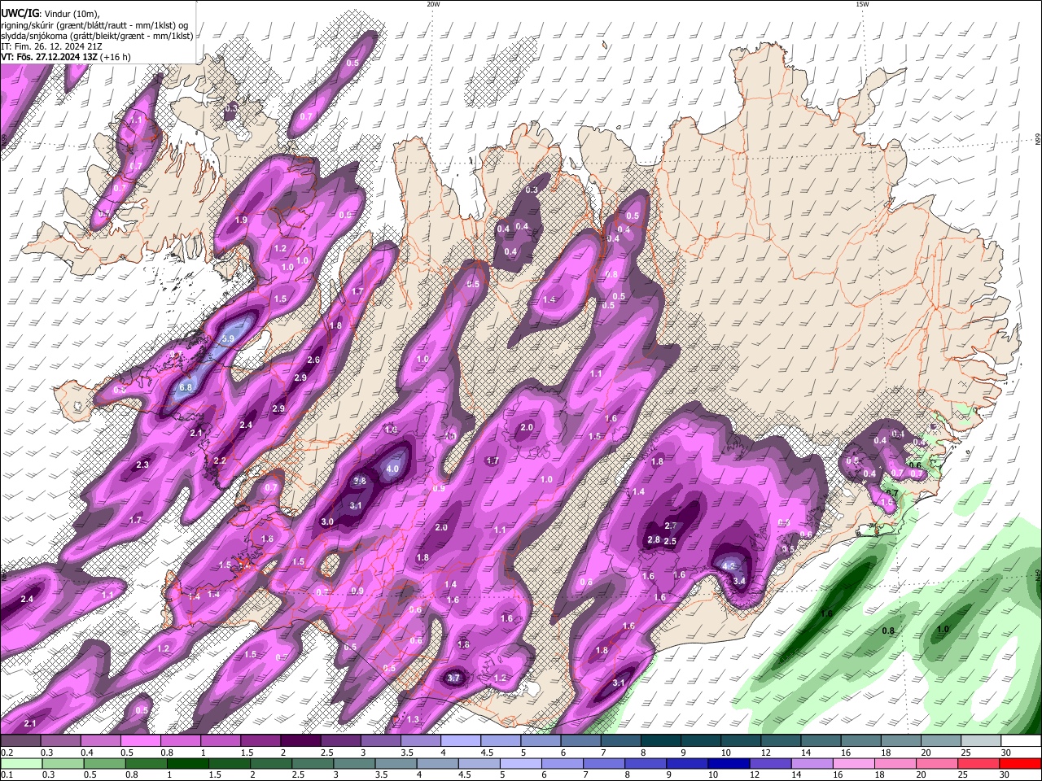The height and width of the screenshot is (781, 1042).
Task: Click the red 30 swatch in the green-toned legend
Action: tap(1021, 763)
